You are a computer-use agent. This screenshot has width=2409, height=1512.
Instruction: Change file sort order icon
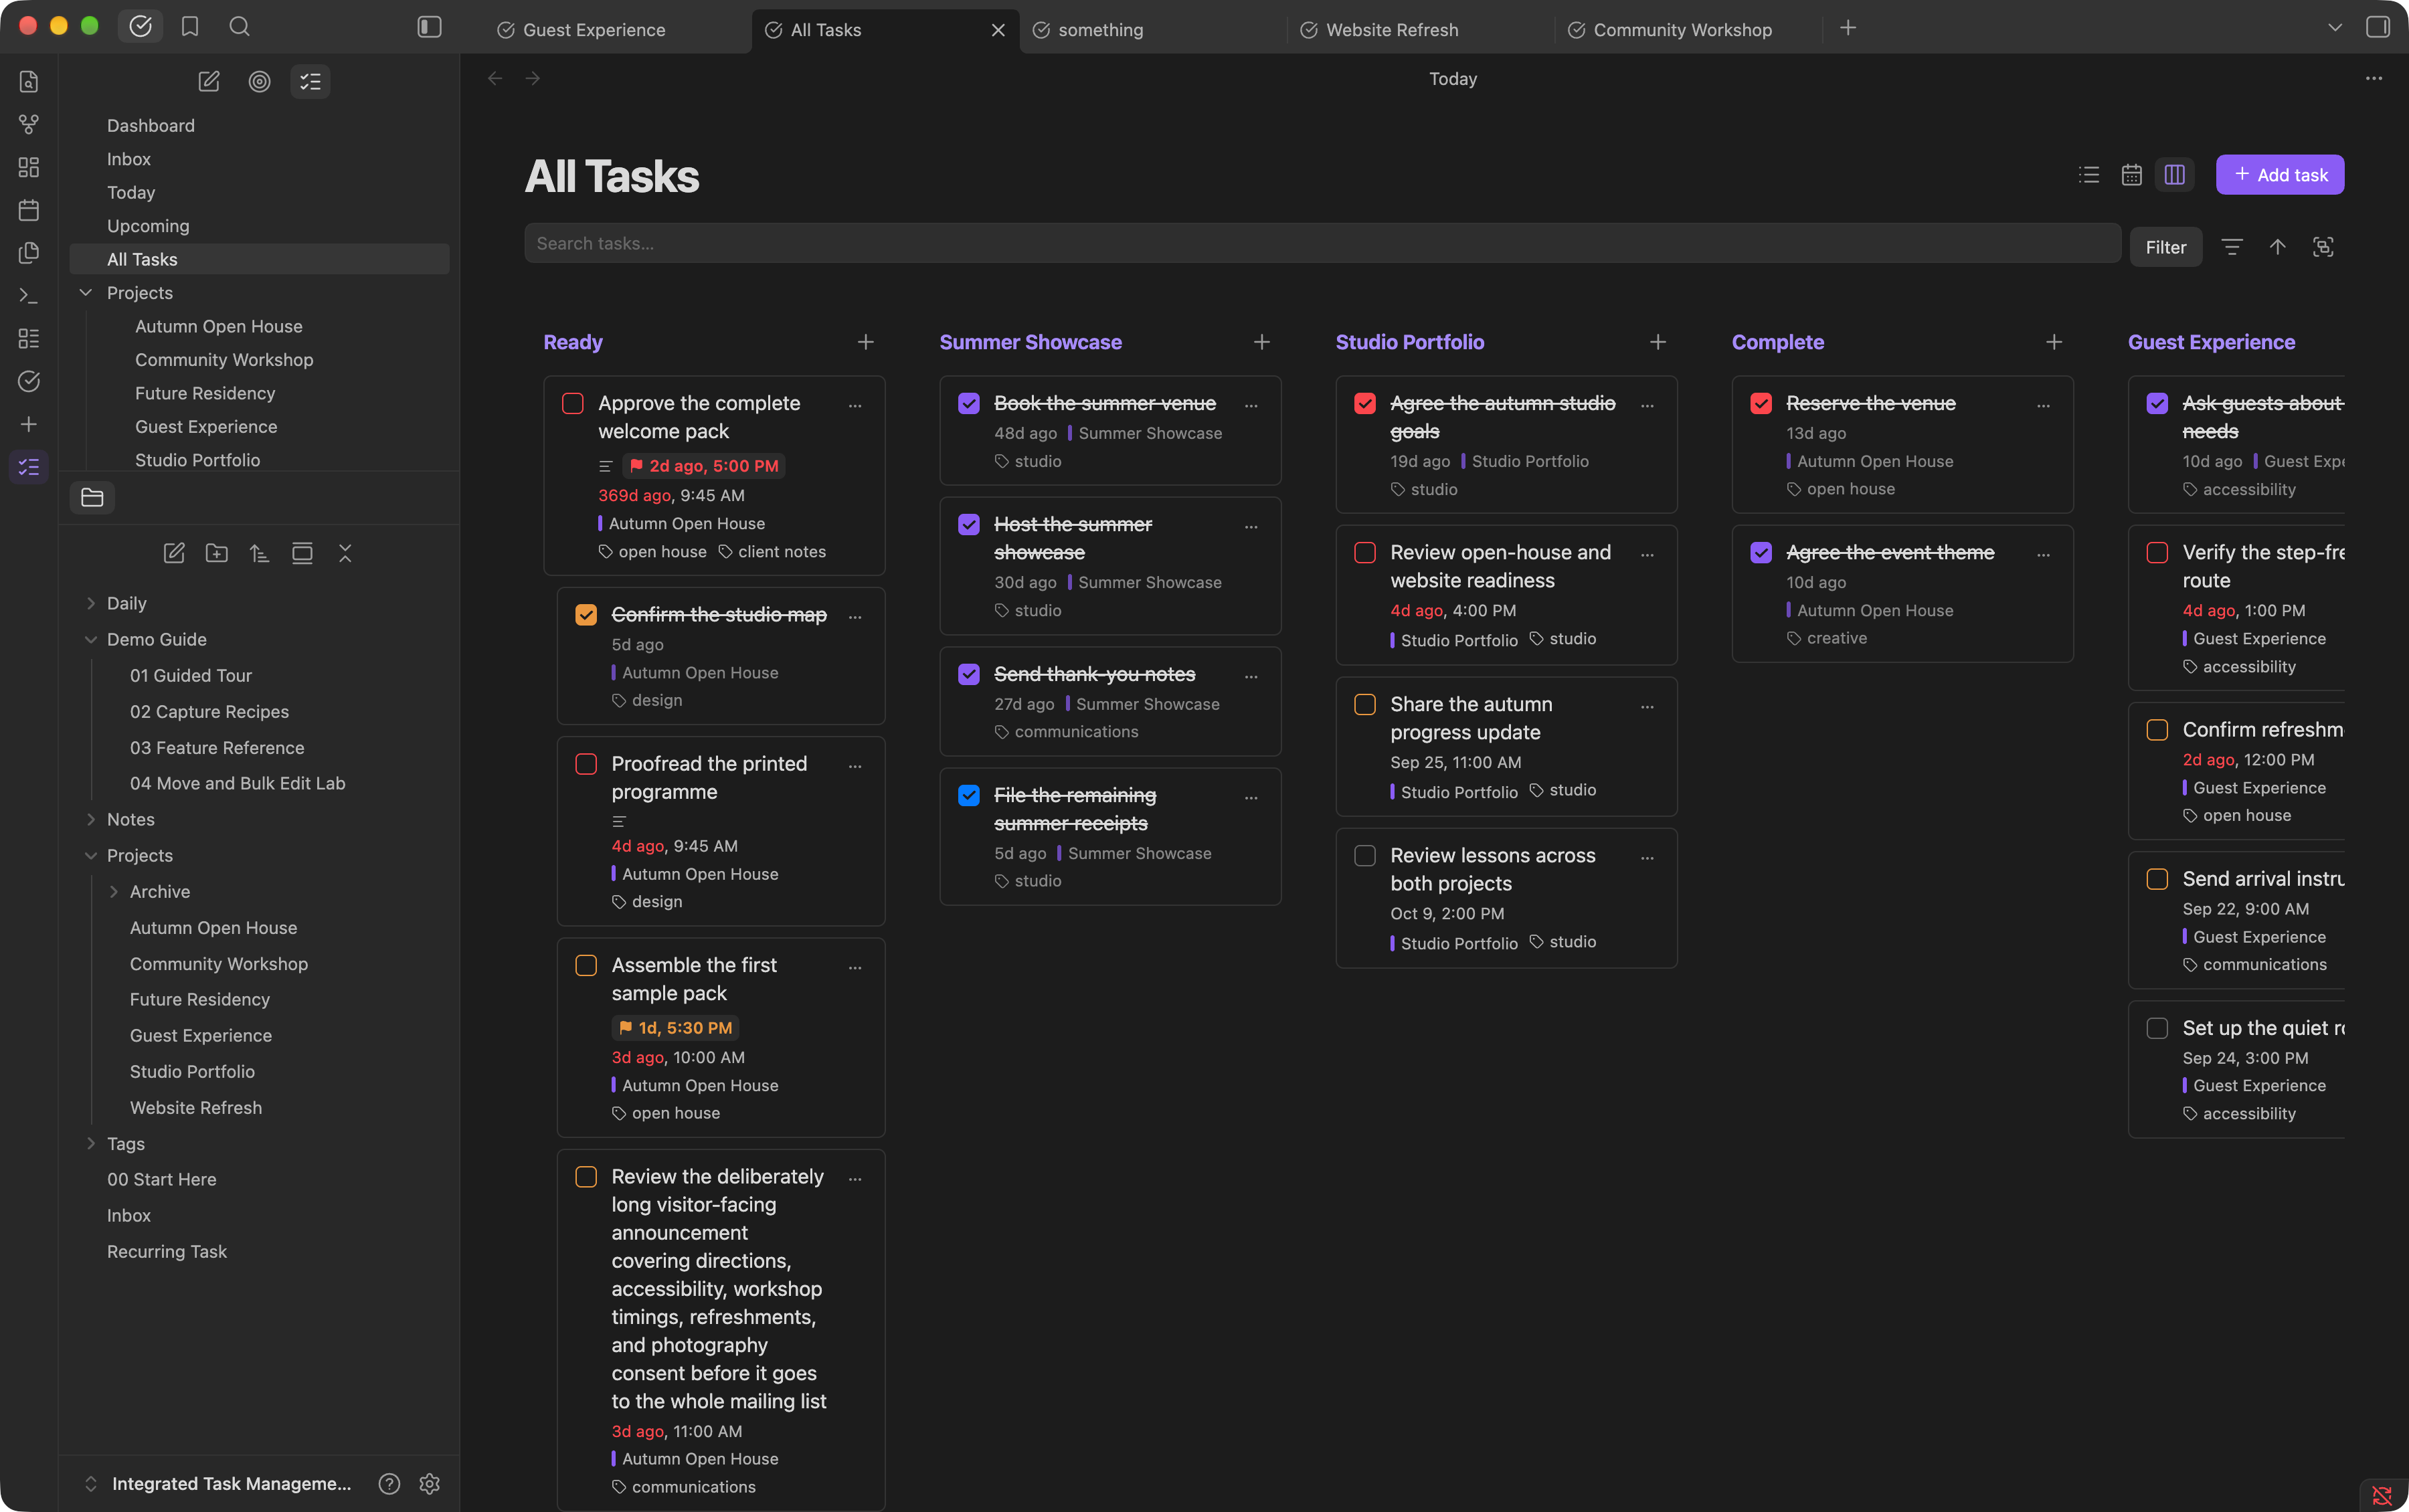pos(259,553)
